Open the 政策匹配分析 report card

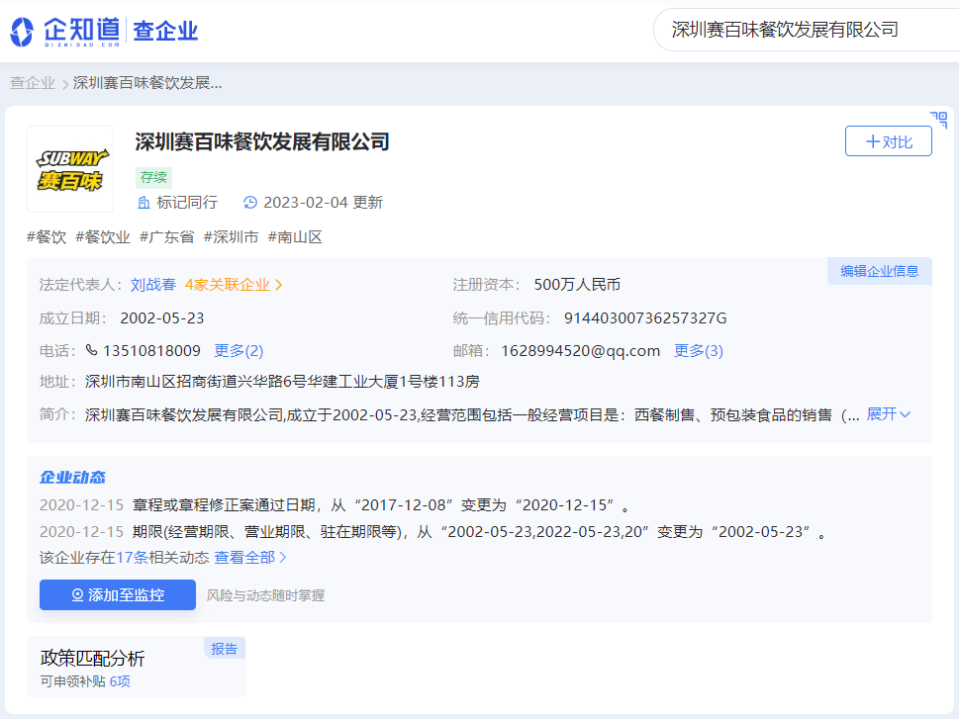point(137,667)
